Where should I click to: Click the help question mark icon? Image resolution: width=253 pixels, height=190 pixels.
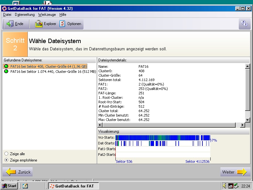(x=244, y=24)
